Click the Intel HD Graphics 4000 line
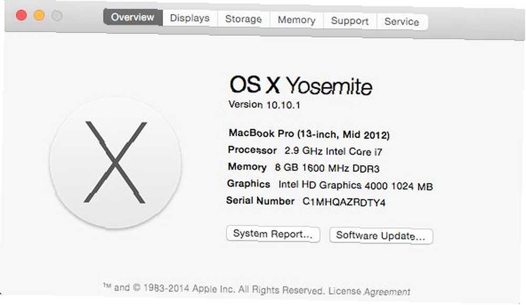526x305 pixels. (x=330, y=185)
